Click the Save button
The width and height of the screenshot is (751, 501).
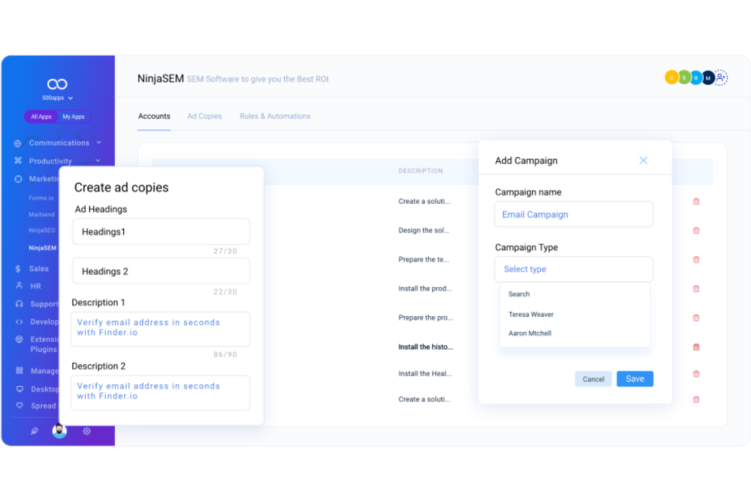pos(635,379)
